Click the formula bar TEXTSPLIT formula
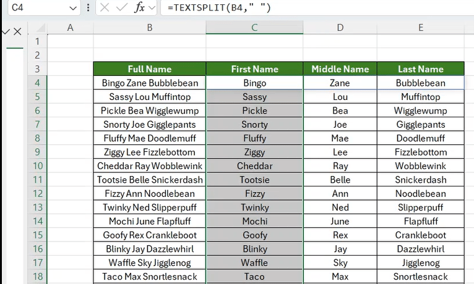The height and width of the screenshot is (284, 474). coord(219,7)
